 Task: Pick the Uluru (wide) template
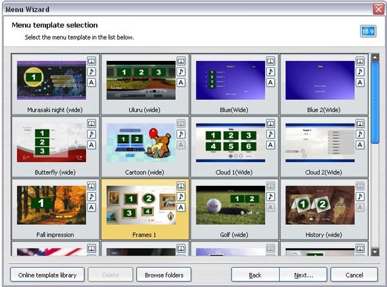[x=141, y=81]
